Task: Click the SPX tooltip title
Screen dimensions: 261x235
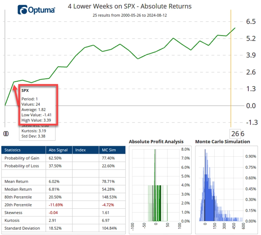Action: tap(25, 90)
